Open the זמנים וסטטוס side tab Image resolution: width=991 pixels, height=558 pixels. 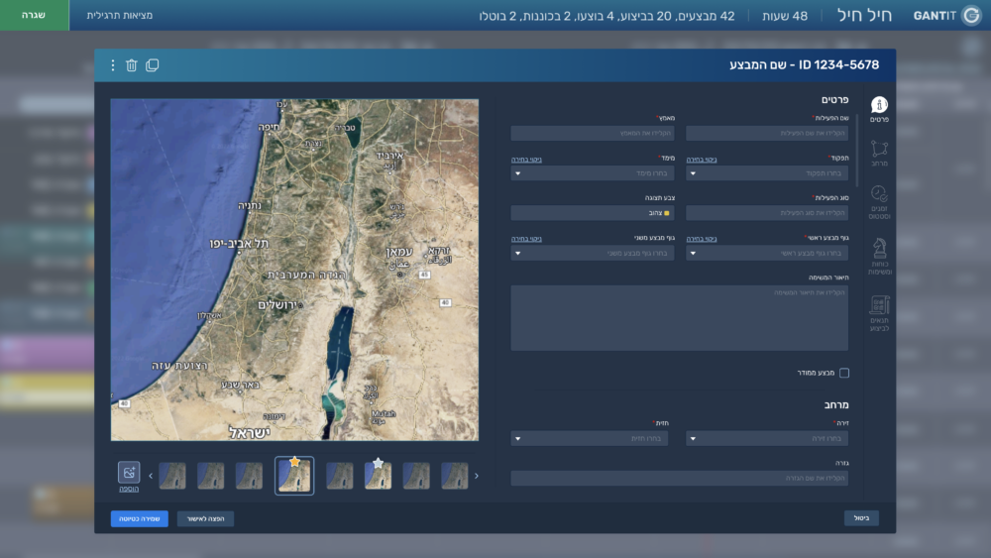[879, 202]
